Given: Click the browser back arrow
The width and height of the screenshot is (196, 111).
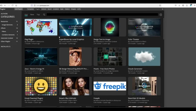Looking at the screenshot, I should [5, 5].
